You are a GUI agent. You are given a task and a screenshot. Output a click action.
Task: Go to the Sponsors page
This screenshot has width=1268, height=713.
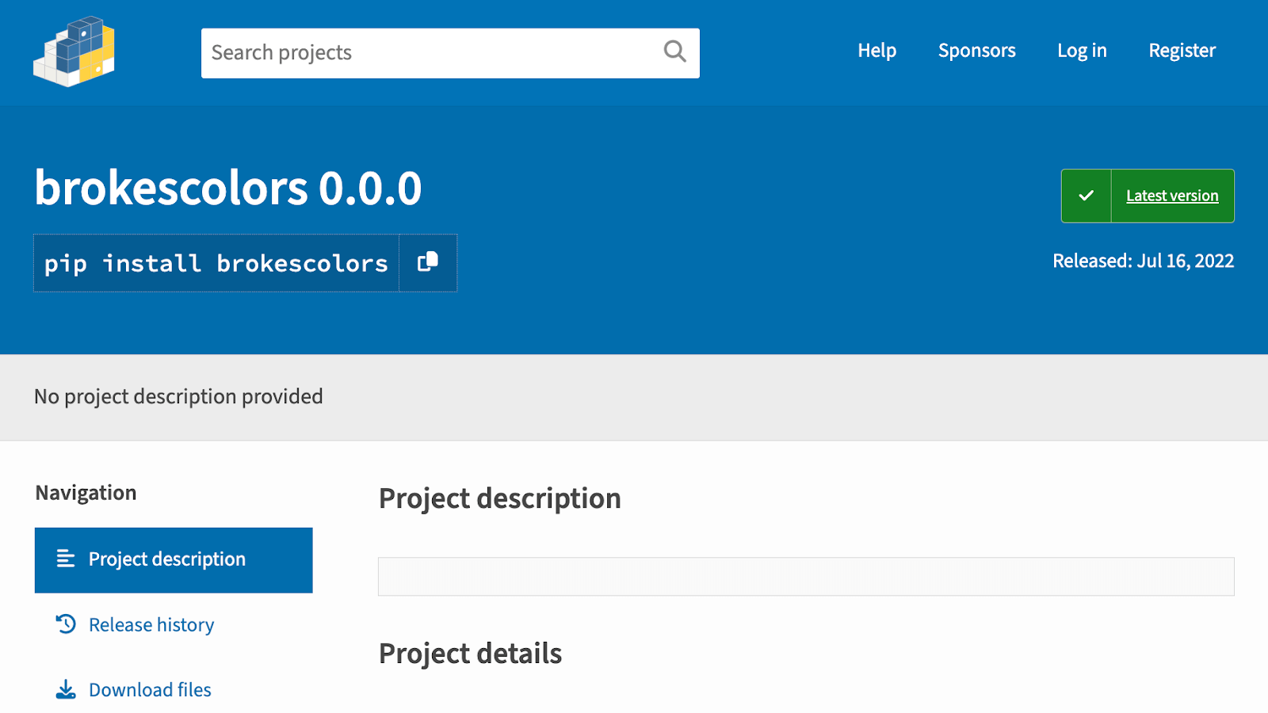[976, 51]
